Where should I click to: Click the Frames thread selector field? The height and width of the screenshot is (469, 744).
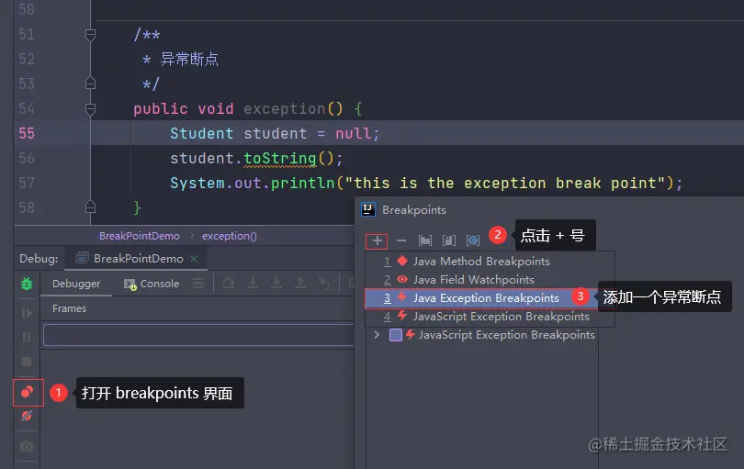198,335
